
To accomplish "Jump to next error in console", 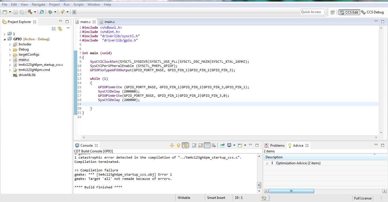I will click(x=172, y=146).
